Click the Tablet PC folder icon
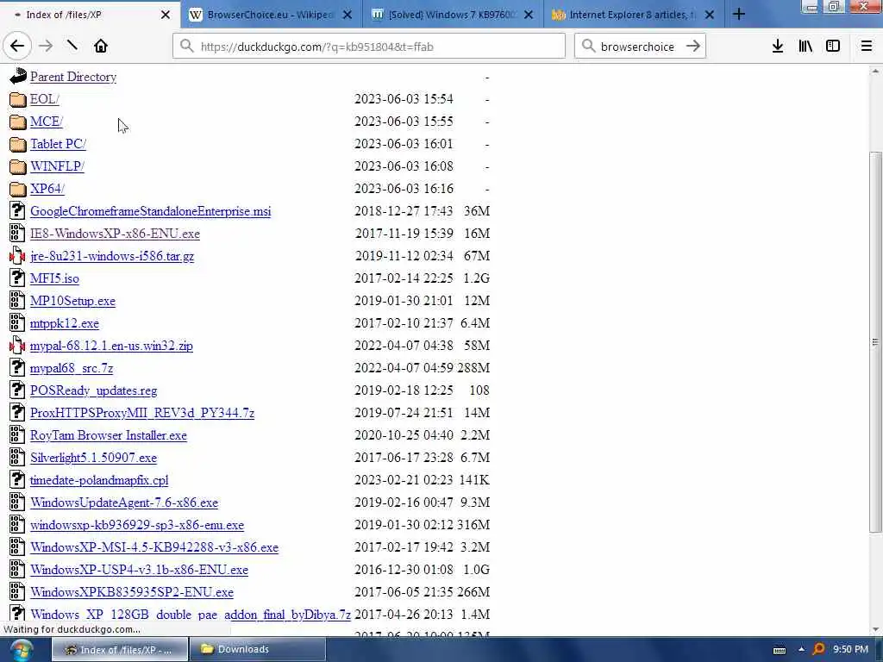This screenshot has width=883, height=662. click(x=17, y=144)
